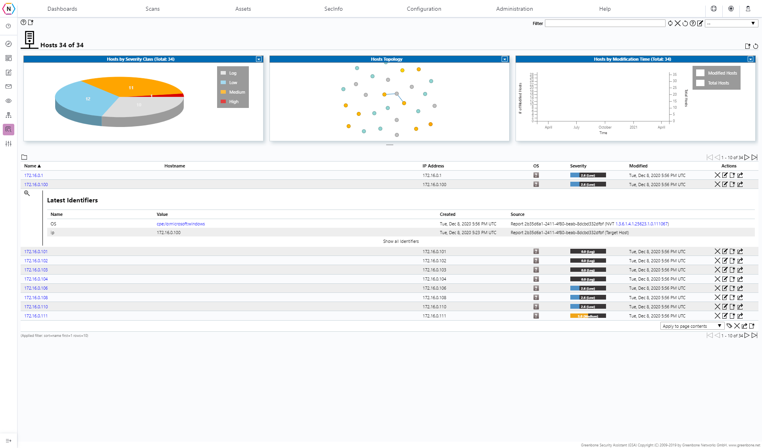This screenshot has width=762, height=448.
Task: Toggle the Log legend entry
Action: point(229,73)
